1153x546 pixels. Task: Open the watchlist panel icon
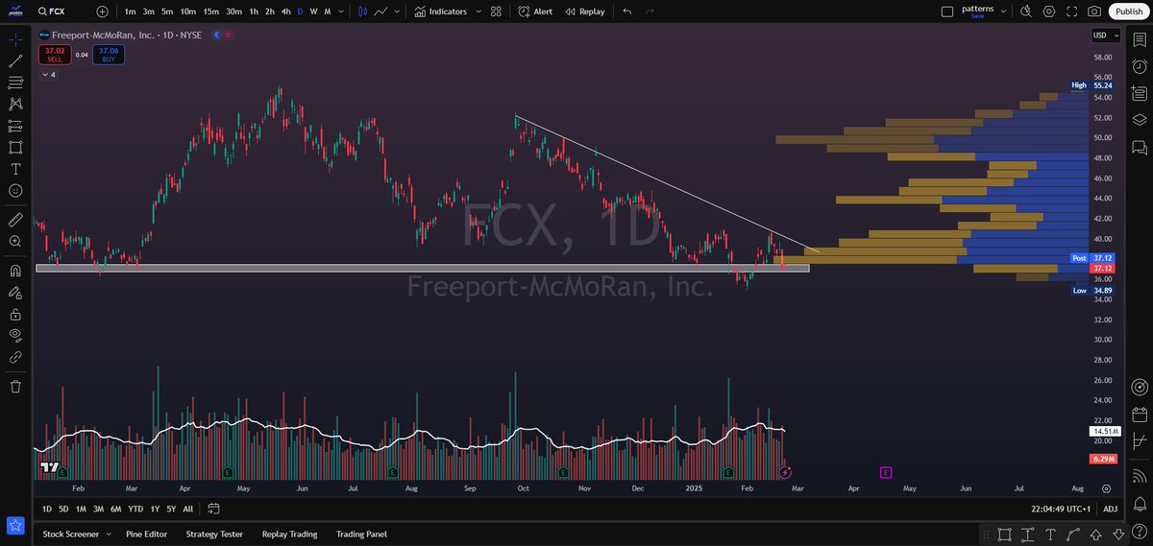click(x=1140, y=39)
